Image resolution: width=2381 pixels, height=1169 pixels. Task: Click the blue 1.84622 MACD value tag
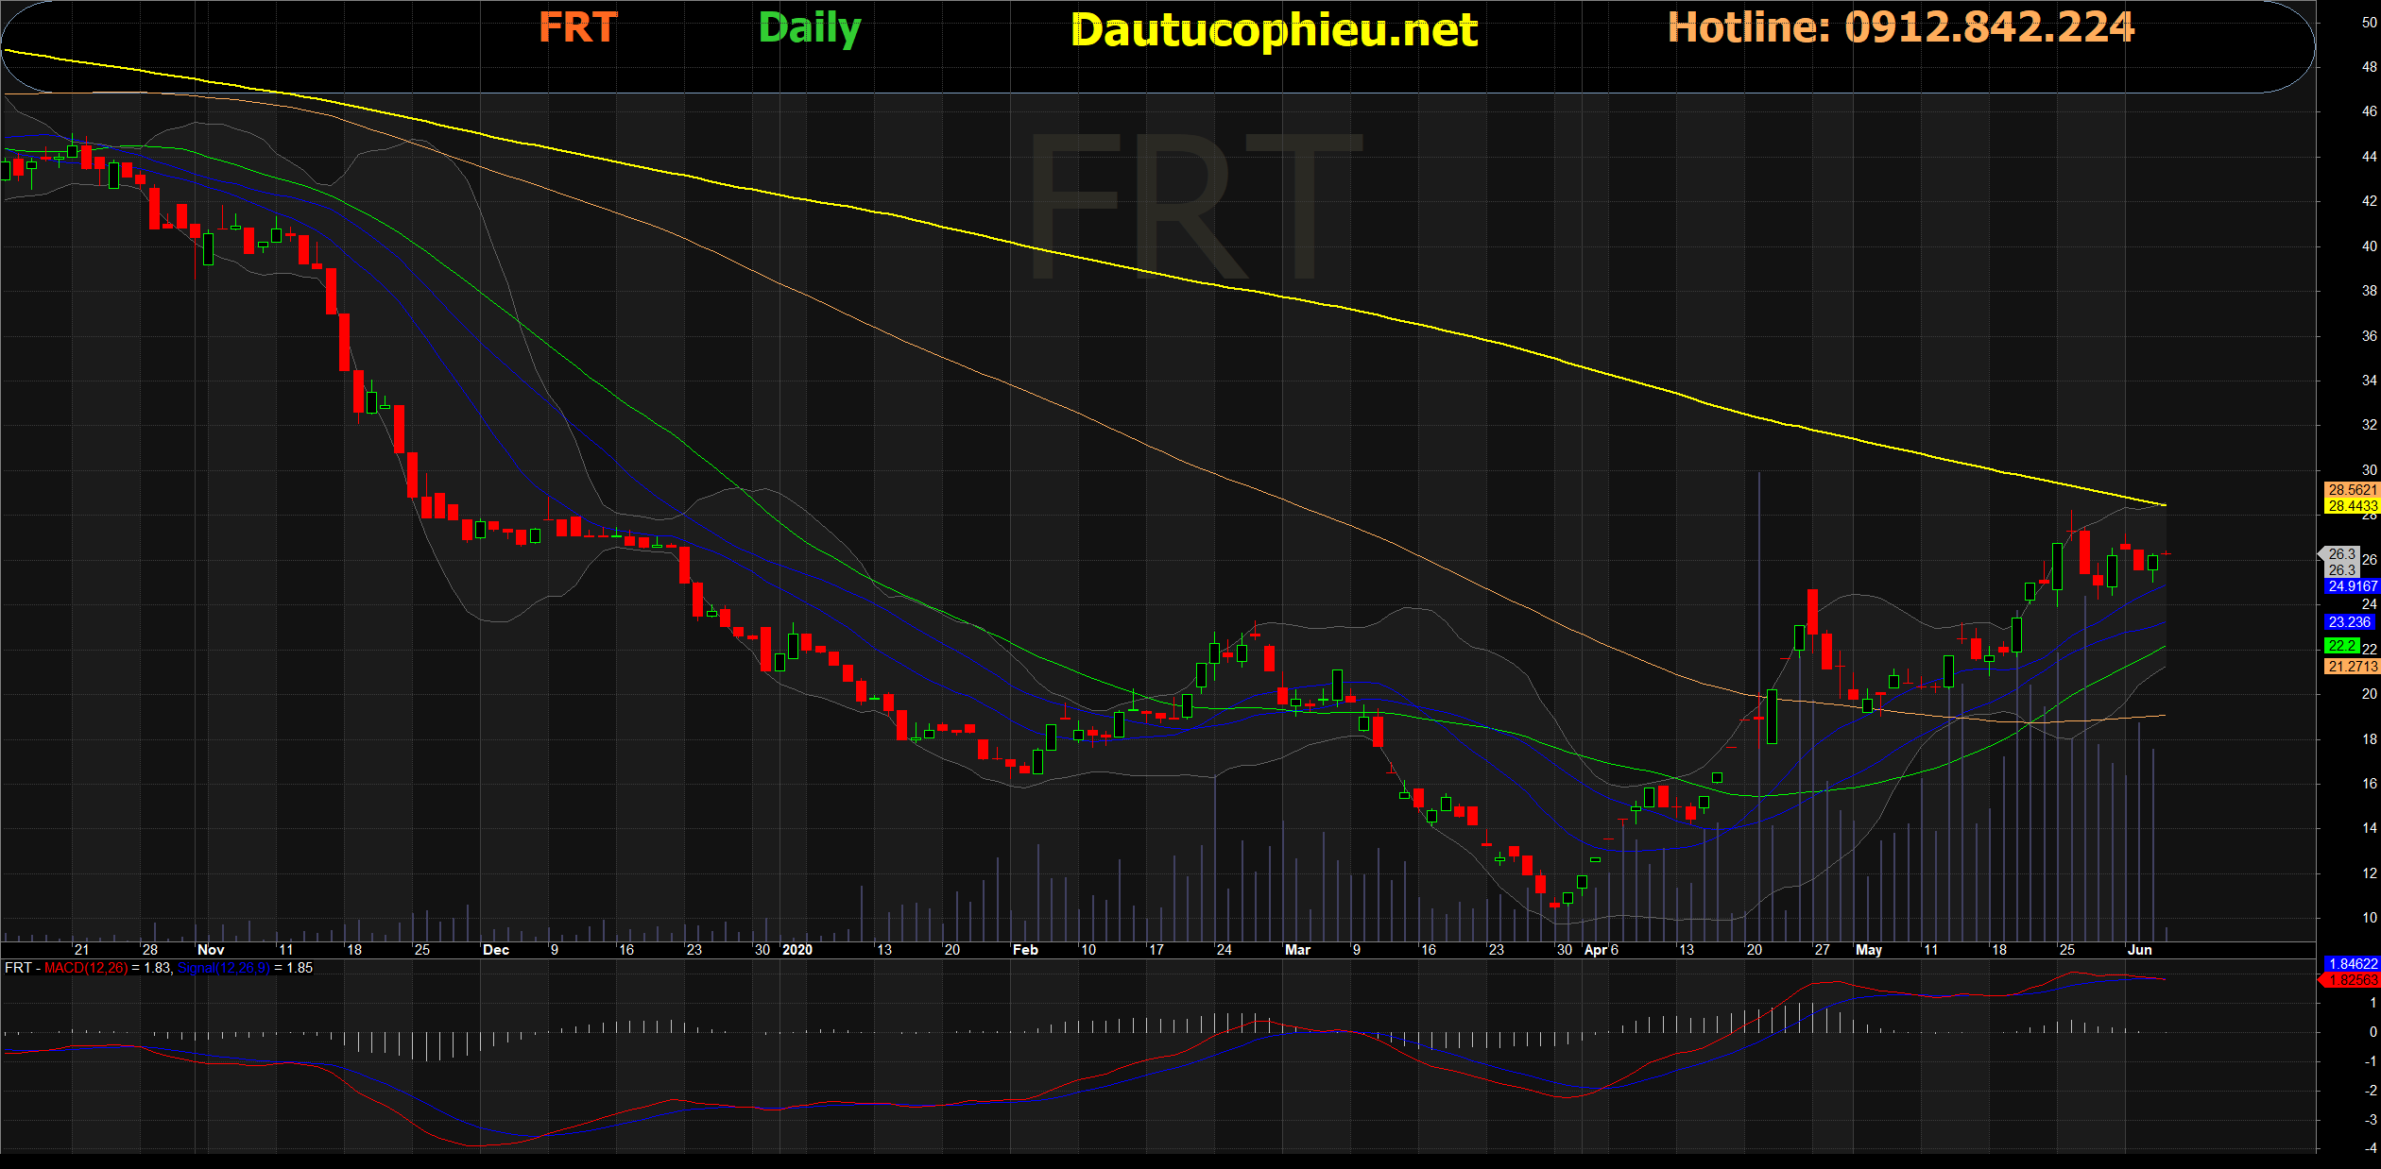2351,964
